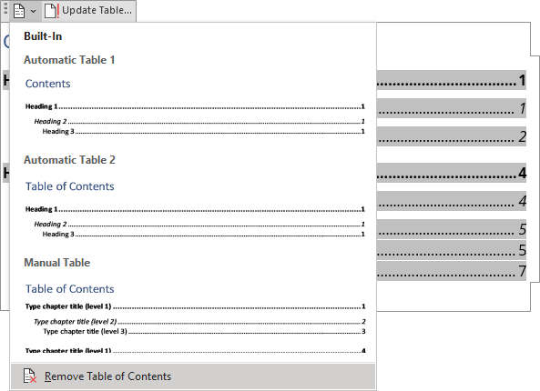Click the Built-In gallery header
The width and height of the screenshot is (540, 391).
pos(43,36)
